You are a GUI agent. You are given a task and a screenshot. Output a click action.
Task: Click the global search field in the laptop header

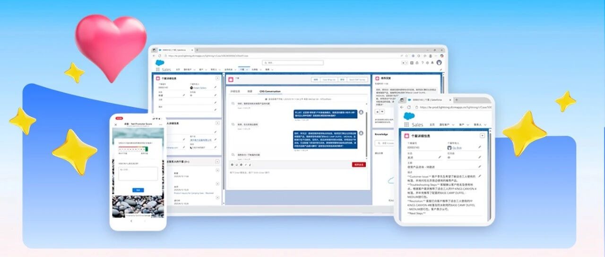(293, 62)
